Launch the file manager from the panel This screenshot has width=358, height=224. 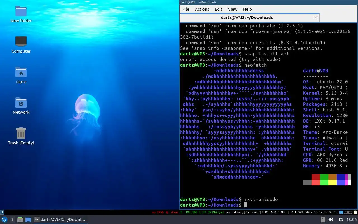coord(20,220)
